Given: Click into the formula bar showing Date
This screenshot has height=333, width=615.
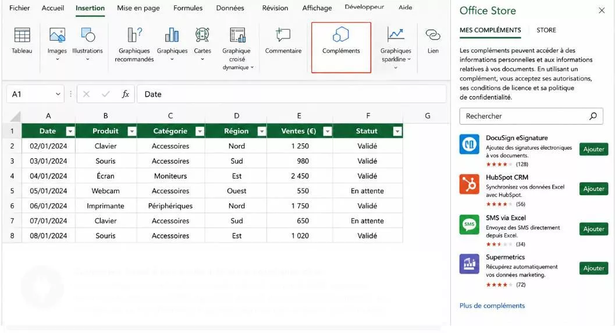Looking at the screenshot, I should [291, 94].
